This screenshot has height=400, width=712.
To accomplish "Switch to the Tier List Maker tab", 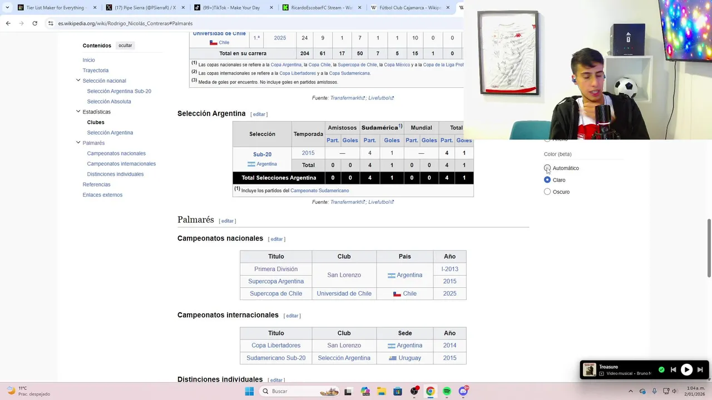I will point(56,8).
